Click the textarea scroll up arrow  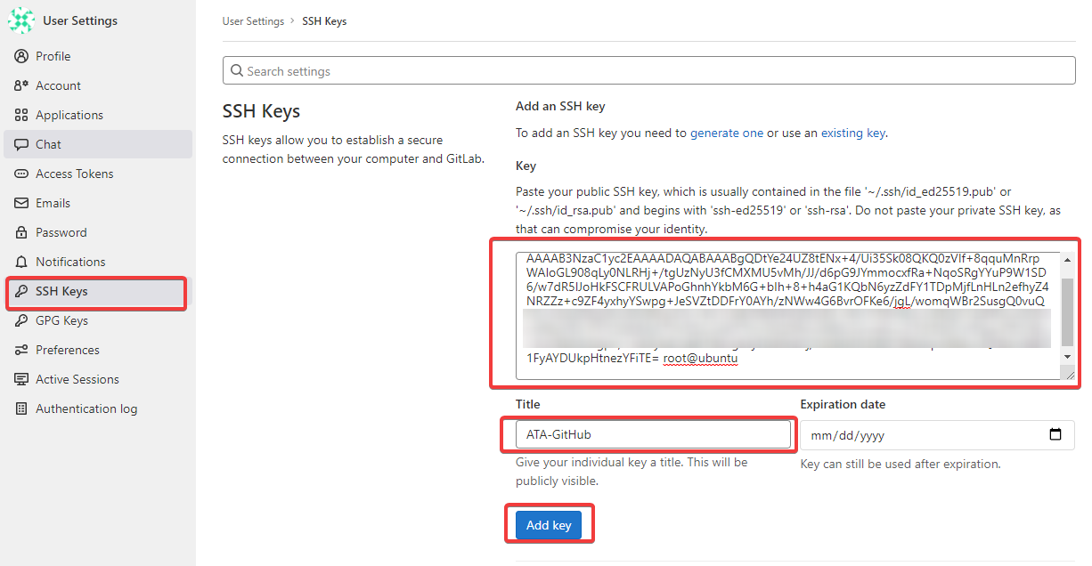[x=1068, y=259]
